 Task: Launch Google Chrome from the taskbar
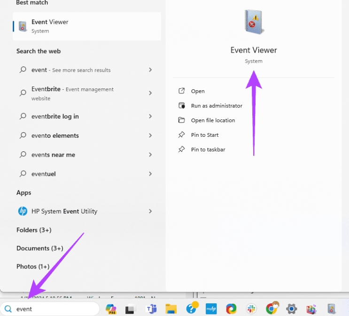coord(272,308)
